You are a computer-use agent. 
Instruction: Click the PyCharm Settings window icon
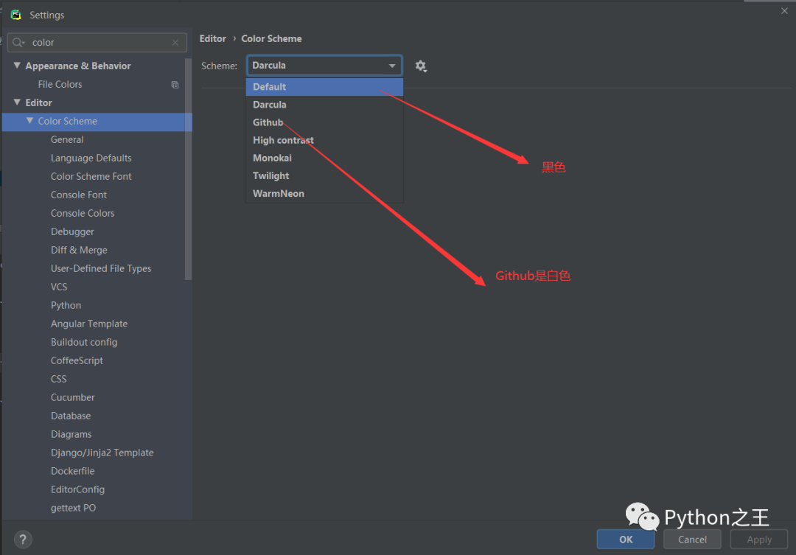point(16,15)
